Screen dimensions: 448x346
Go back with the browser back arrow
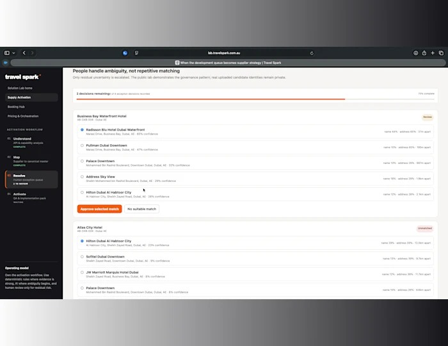[24, 53]
